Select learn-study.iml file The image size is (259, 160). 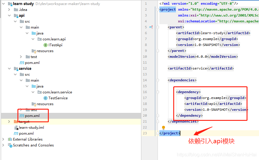[x=31, y=128]
